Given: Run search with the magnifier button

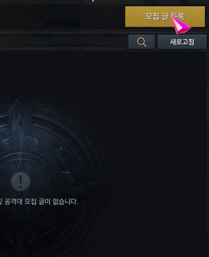Looking at the screenshot, I should tap(141, 42).
